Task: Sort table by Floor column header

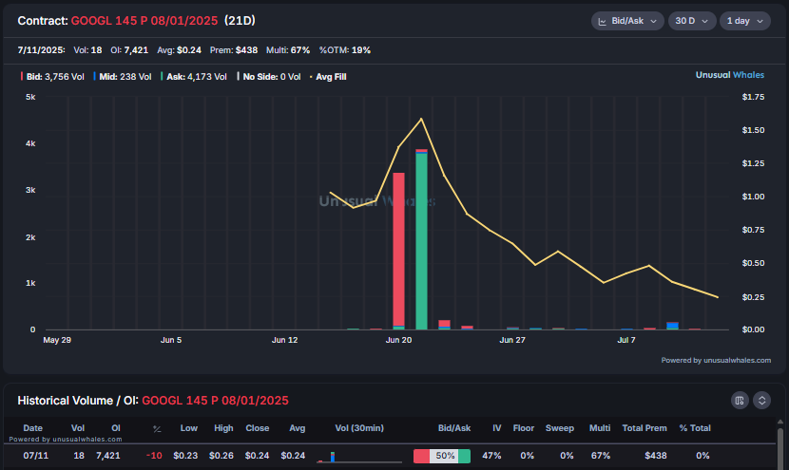Action: pyautogui.click(x=524, y=428)
